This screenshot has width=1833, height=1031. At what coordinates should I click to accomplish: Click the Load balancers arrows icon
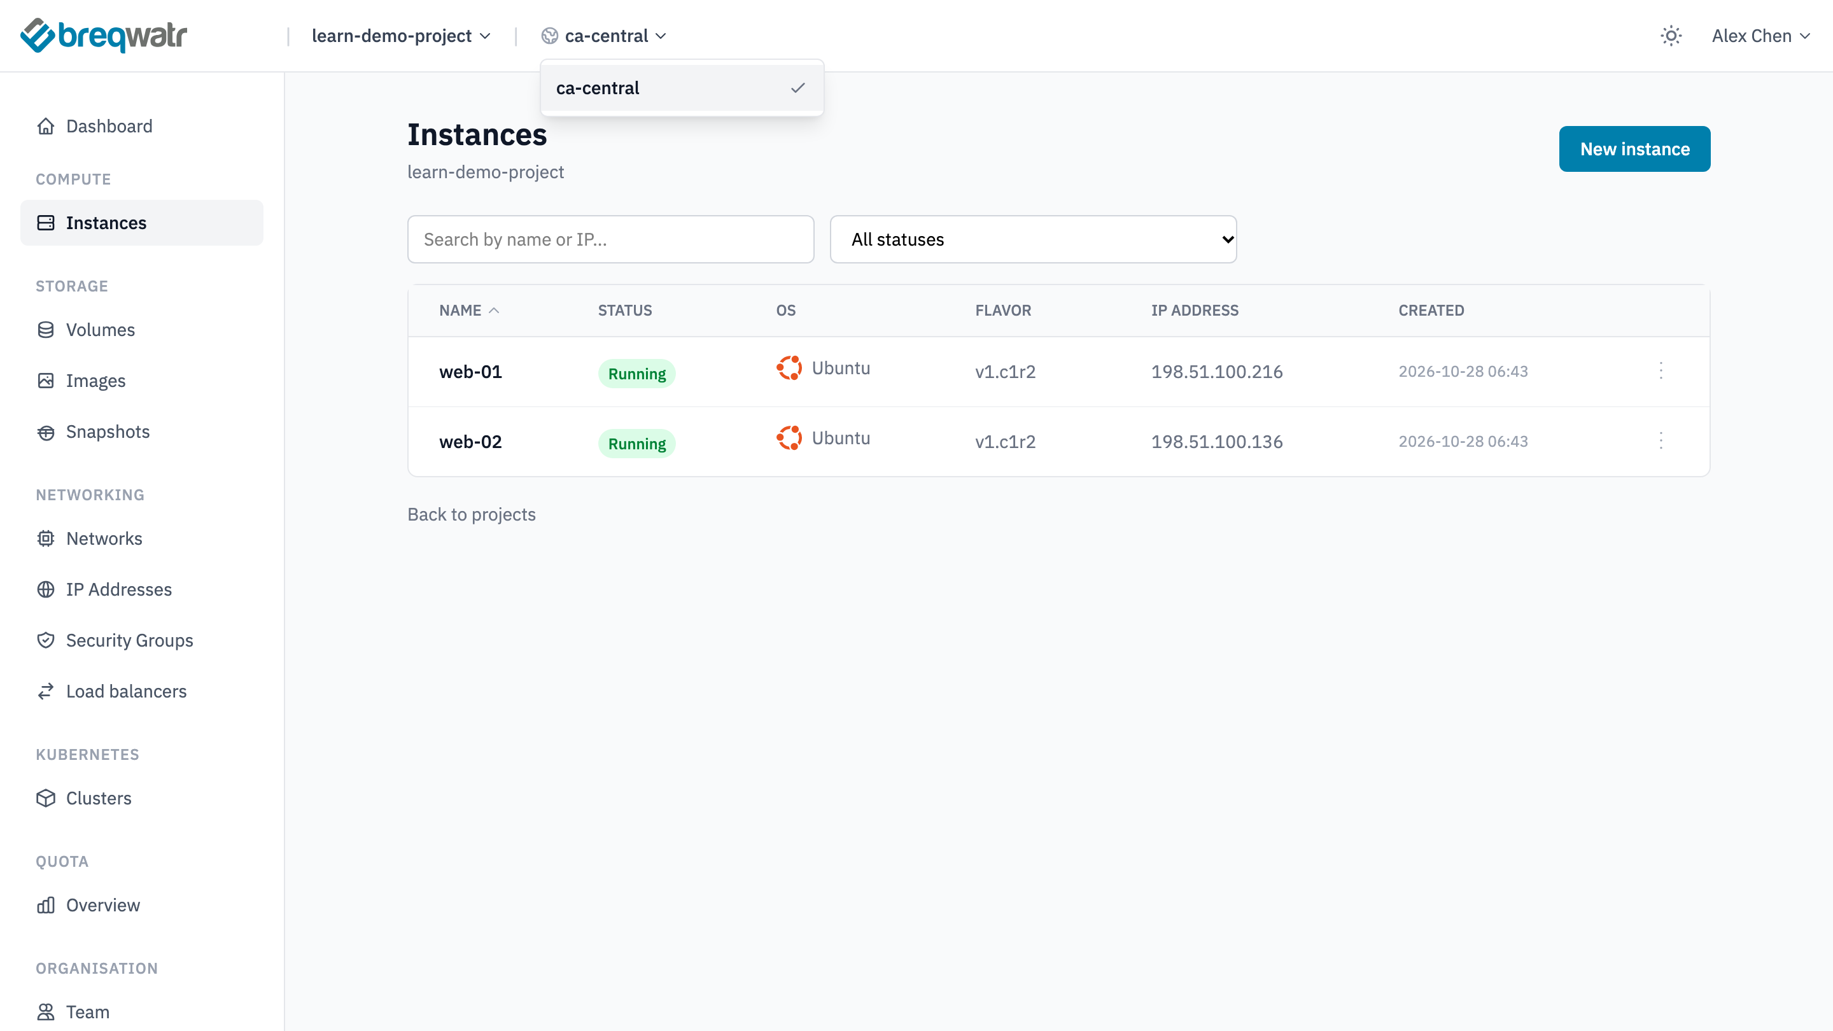pyautogui.click(x=46, y=691)
